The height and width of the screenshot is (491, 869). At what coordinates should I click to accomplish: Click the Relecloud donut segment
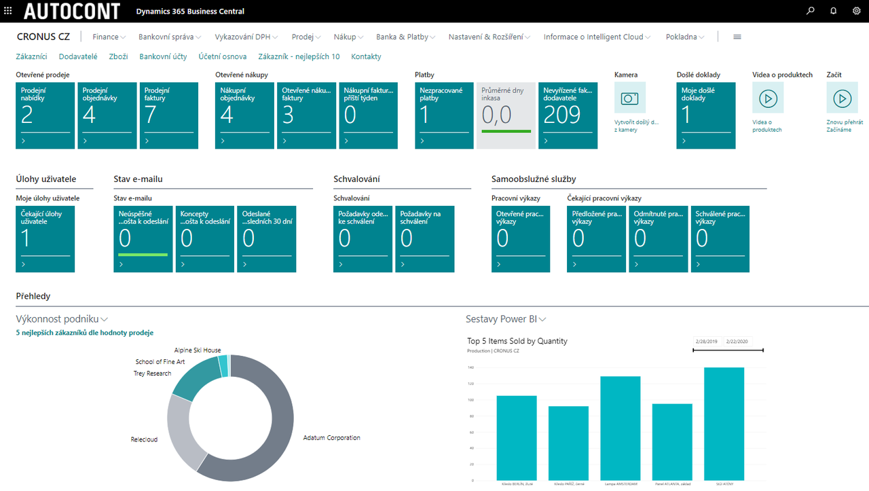[179, 431]
